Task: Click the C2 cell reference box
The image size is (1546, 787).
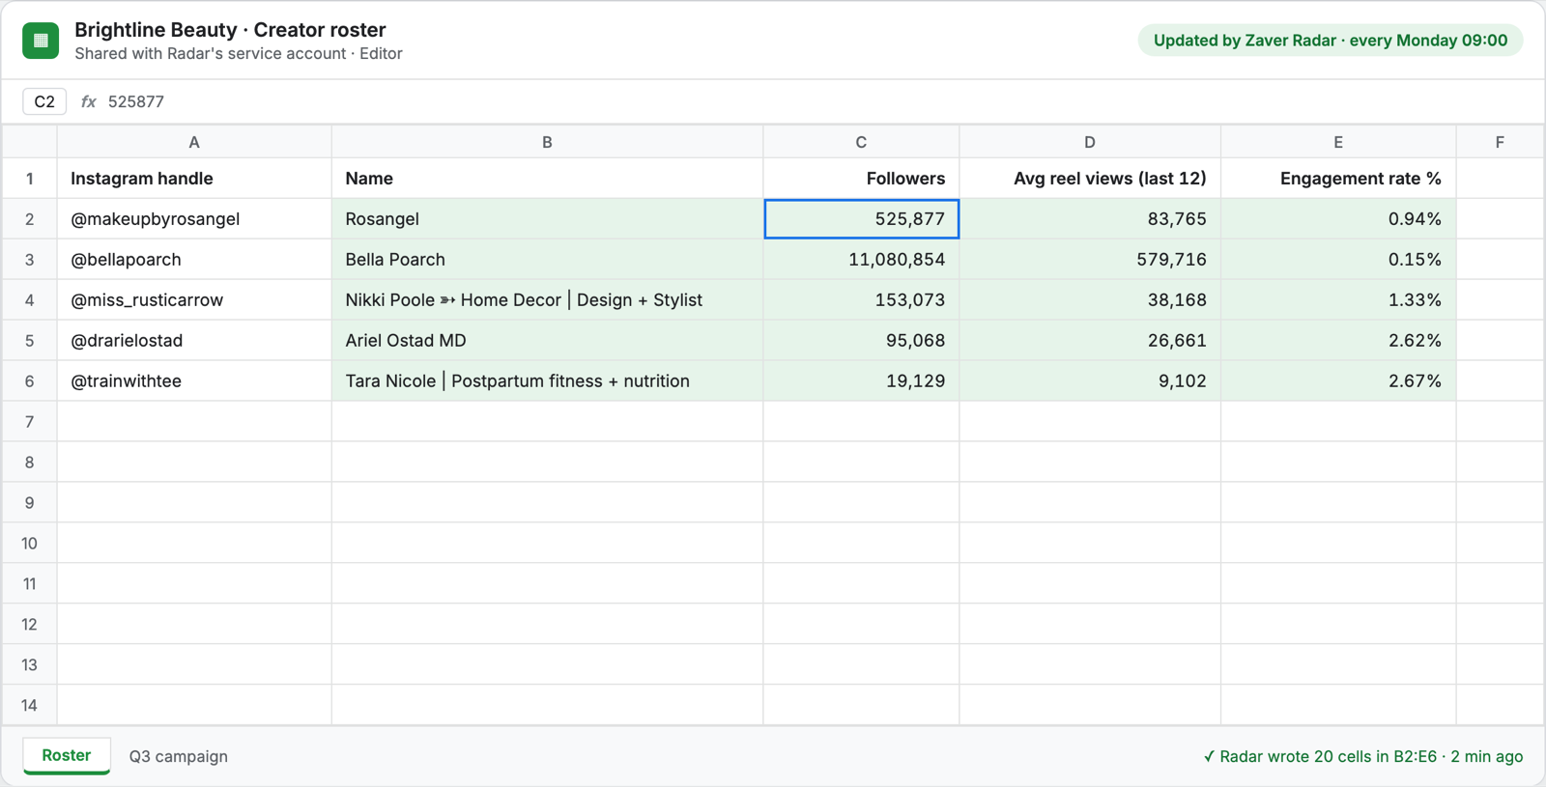Action: point(44,101)
